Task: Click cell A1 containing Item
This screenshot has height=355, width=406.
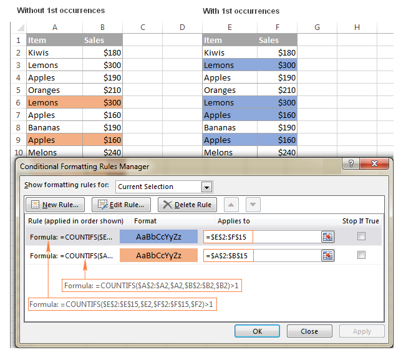Action: tap(55, 40)
